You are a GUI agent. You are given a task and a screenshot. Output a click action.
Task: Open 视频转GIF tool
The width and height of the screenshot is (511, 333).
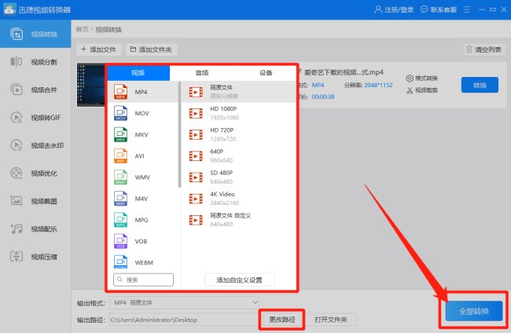coord(35,118)
